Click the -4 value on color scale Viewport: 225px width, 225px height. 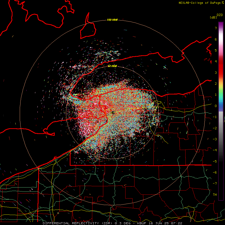215,150
